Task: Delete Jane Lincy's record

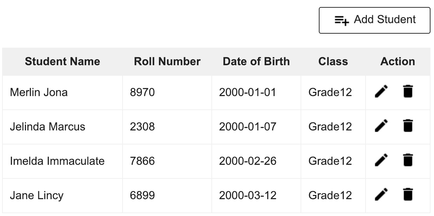Action: [x=408, y=195]
